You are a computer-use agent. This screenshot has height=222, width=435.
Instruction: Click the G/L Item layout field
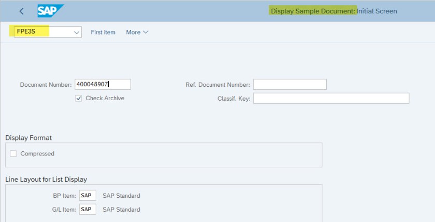[88, 209]
